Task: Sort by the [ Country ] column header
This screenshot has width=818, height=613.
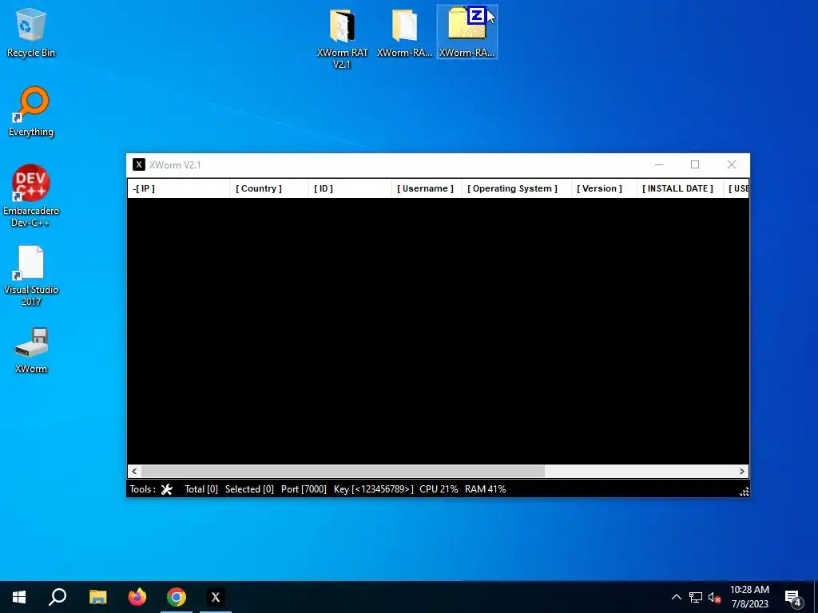Action: 269,188
